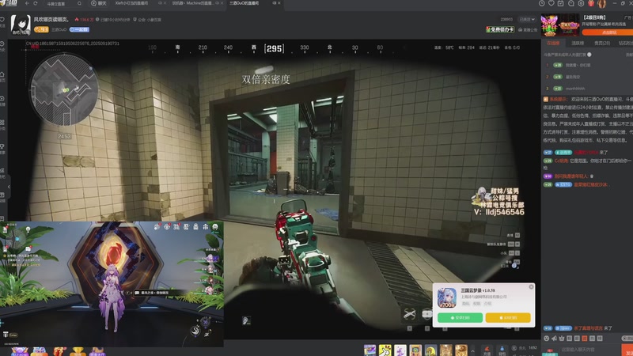The image size is (633, 356).
Task: Click the ad banner thumbnail image
Action: (x=560, y=25)
